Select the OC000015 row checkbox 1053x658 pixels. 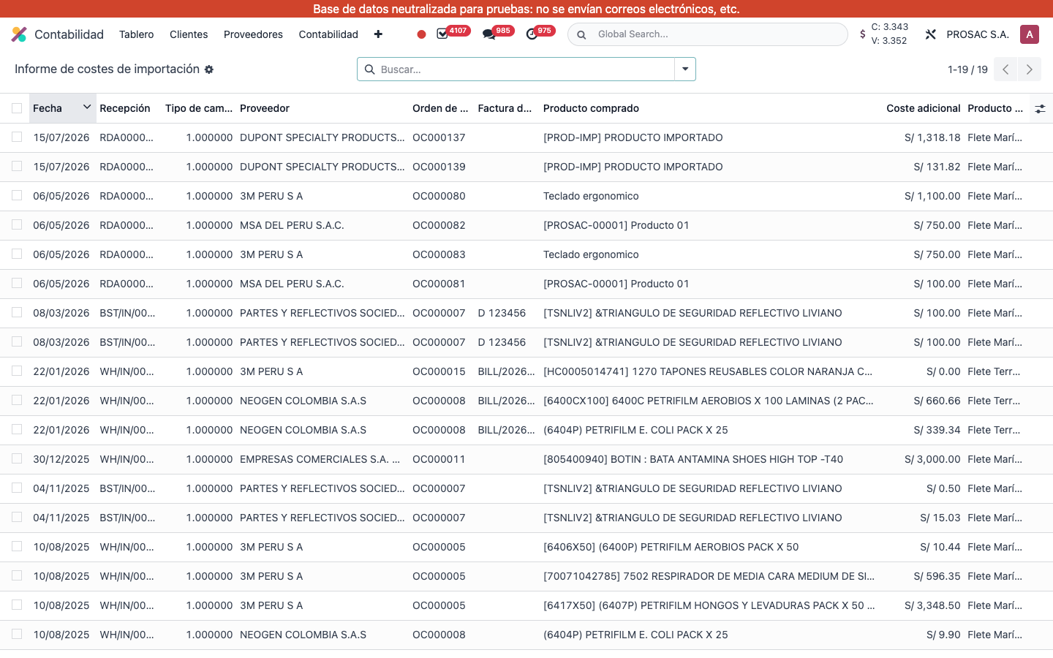[17, 371]
